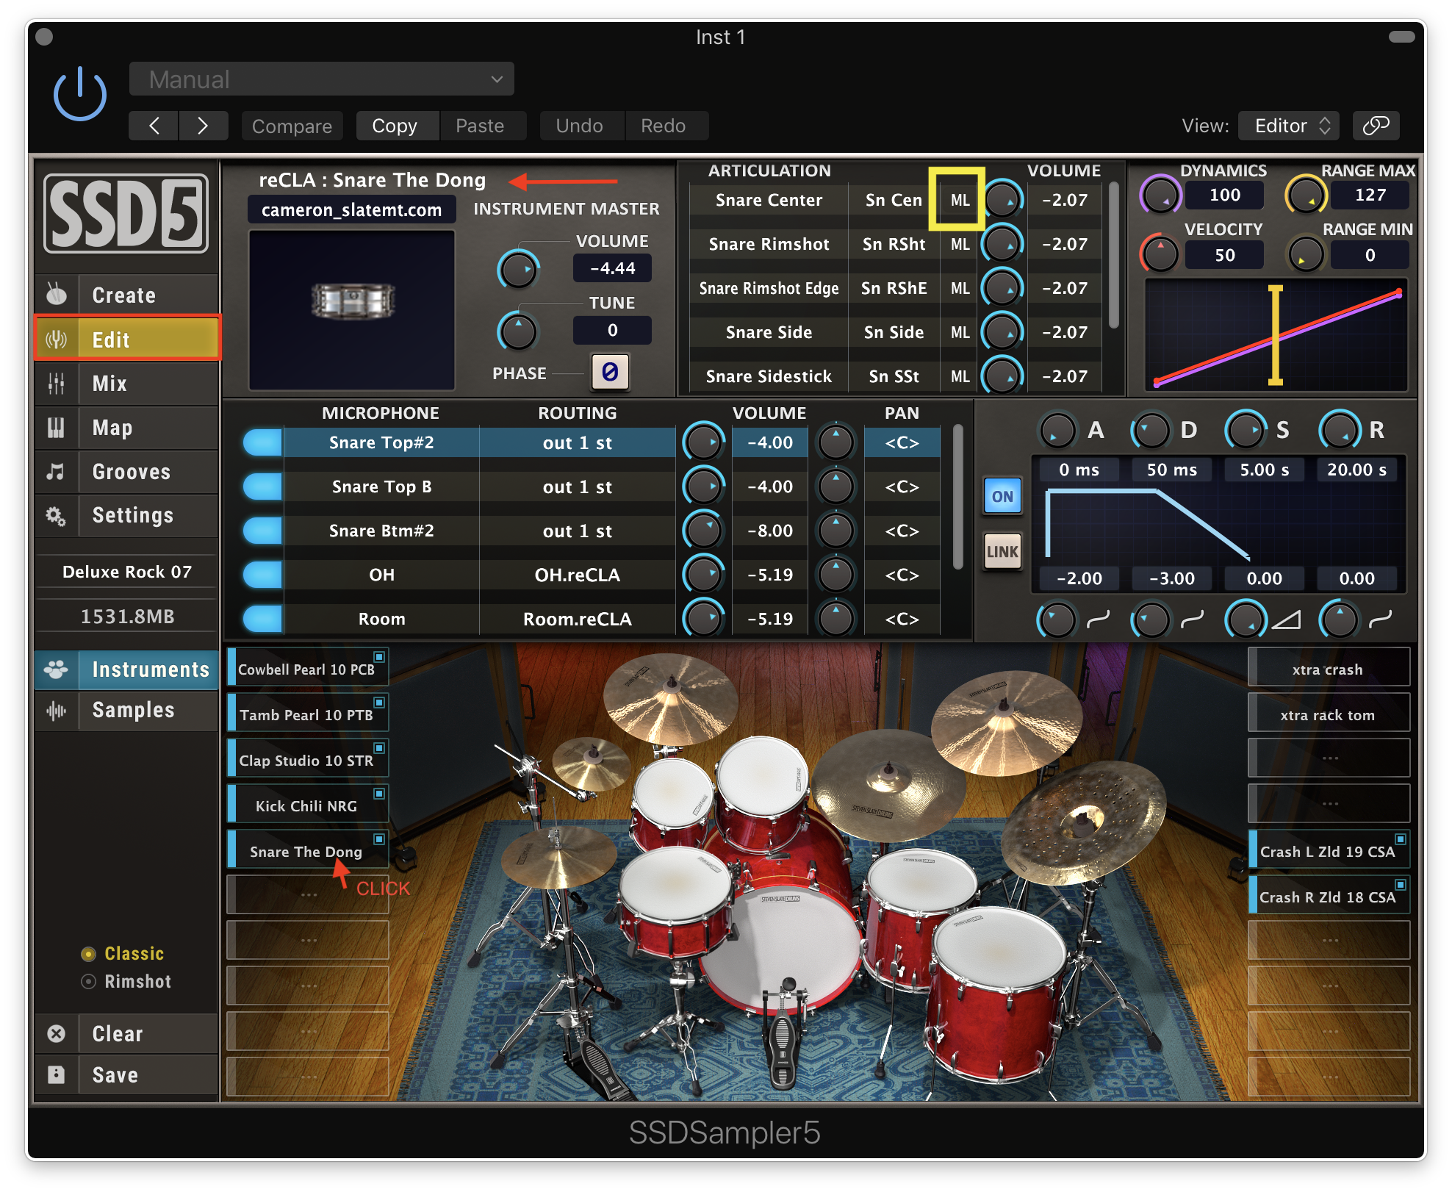Click the Clear kit button
Screen dimensions: 1452x1192
point(126,1033)
